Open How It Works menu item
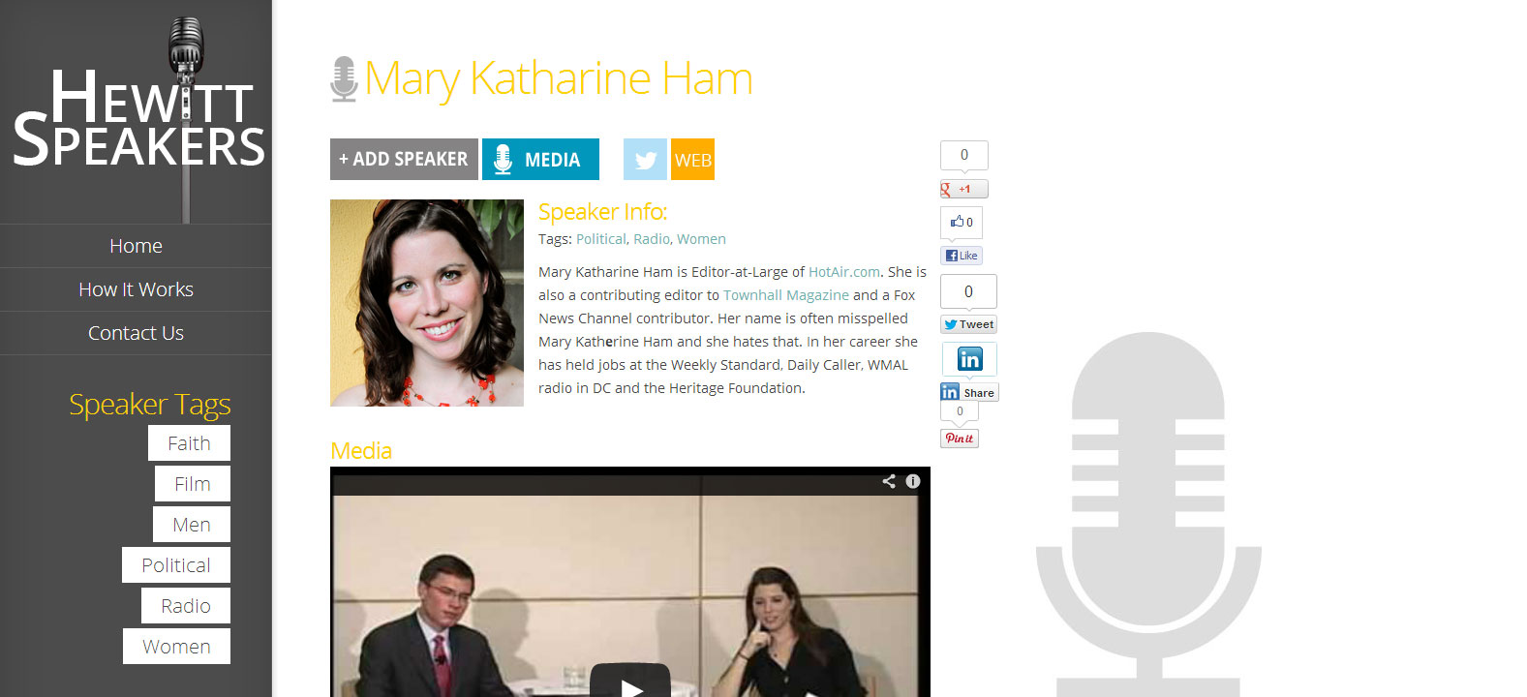Screen dimensions: 1527x697 pos(136,289)
